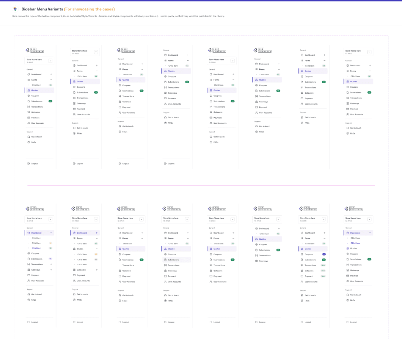Select purple Child item without any badge

point(355,243)
